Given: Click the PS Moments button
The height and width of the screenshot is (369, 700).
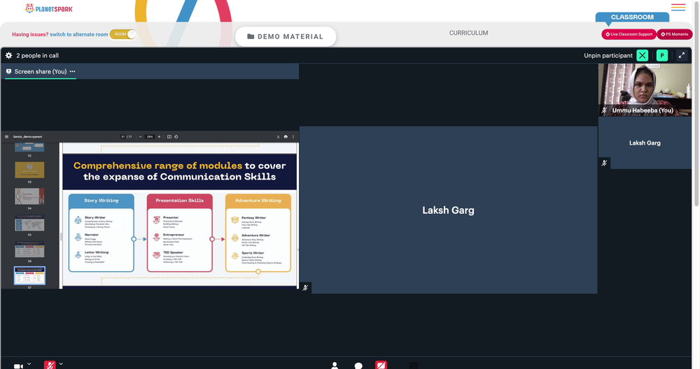Looking at the screenshot, I should [675, 34].
